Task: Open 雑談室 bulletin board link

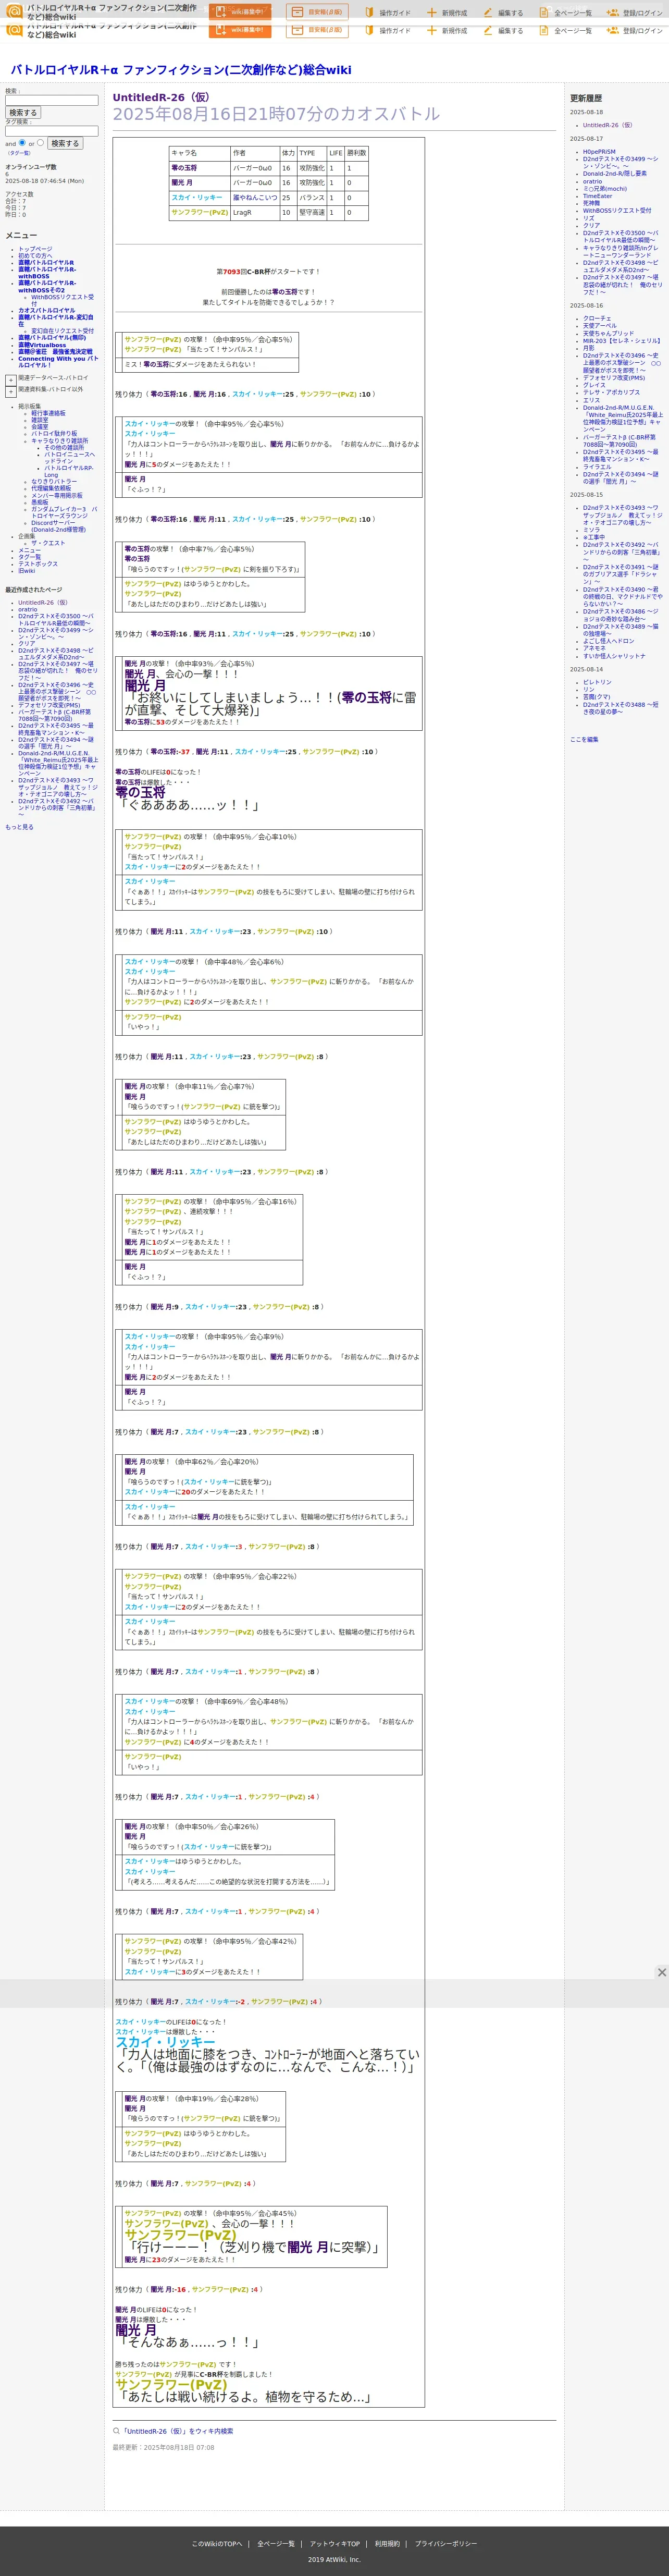Action: 39,420
